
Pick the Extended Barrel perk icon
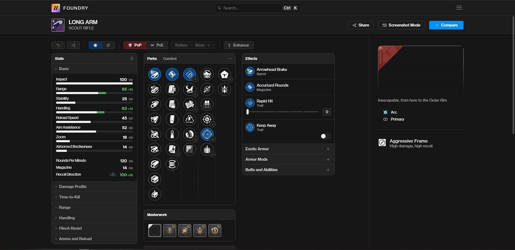pos(155,119)
